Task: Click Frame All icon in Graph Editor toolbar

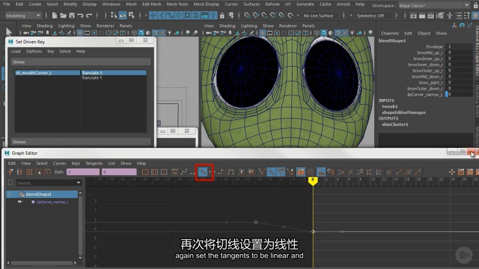Action: [x=145, y=172]
